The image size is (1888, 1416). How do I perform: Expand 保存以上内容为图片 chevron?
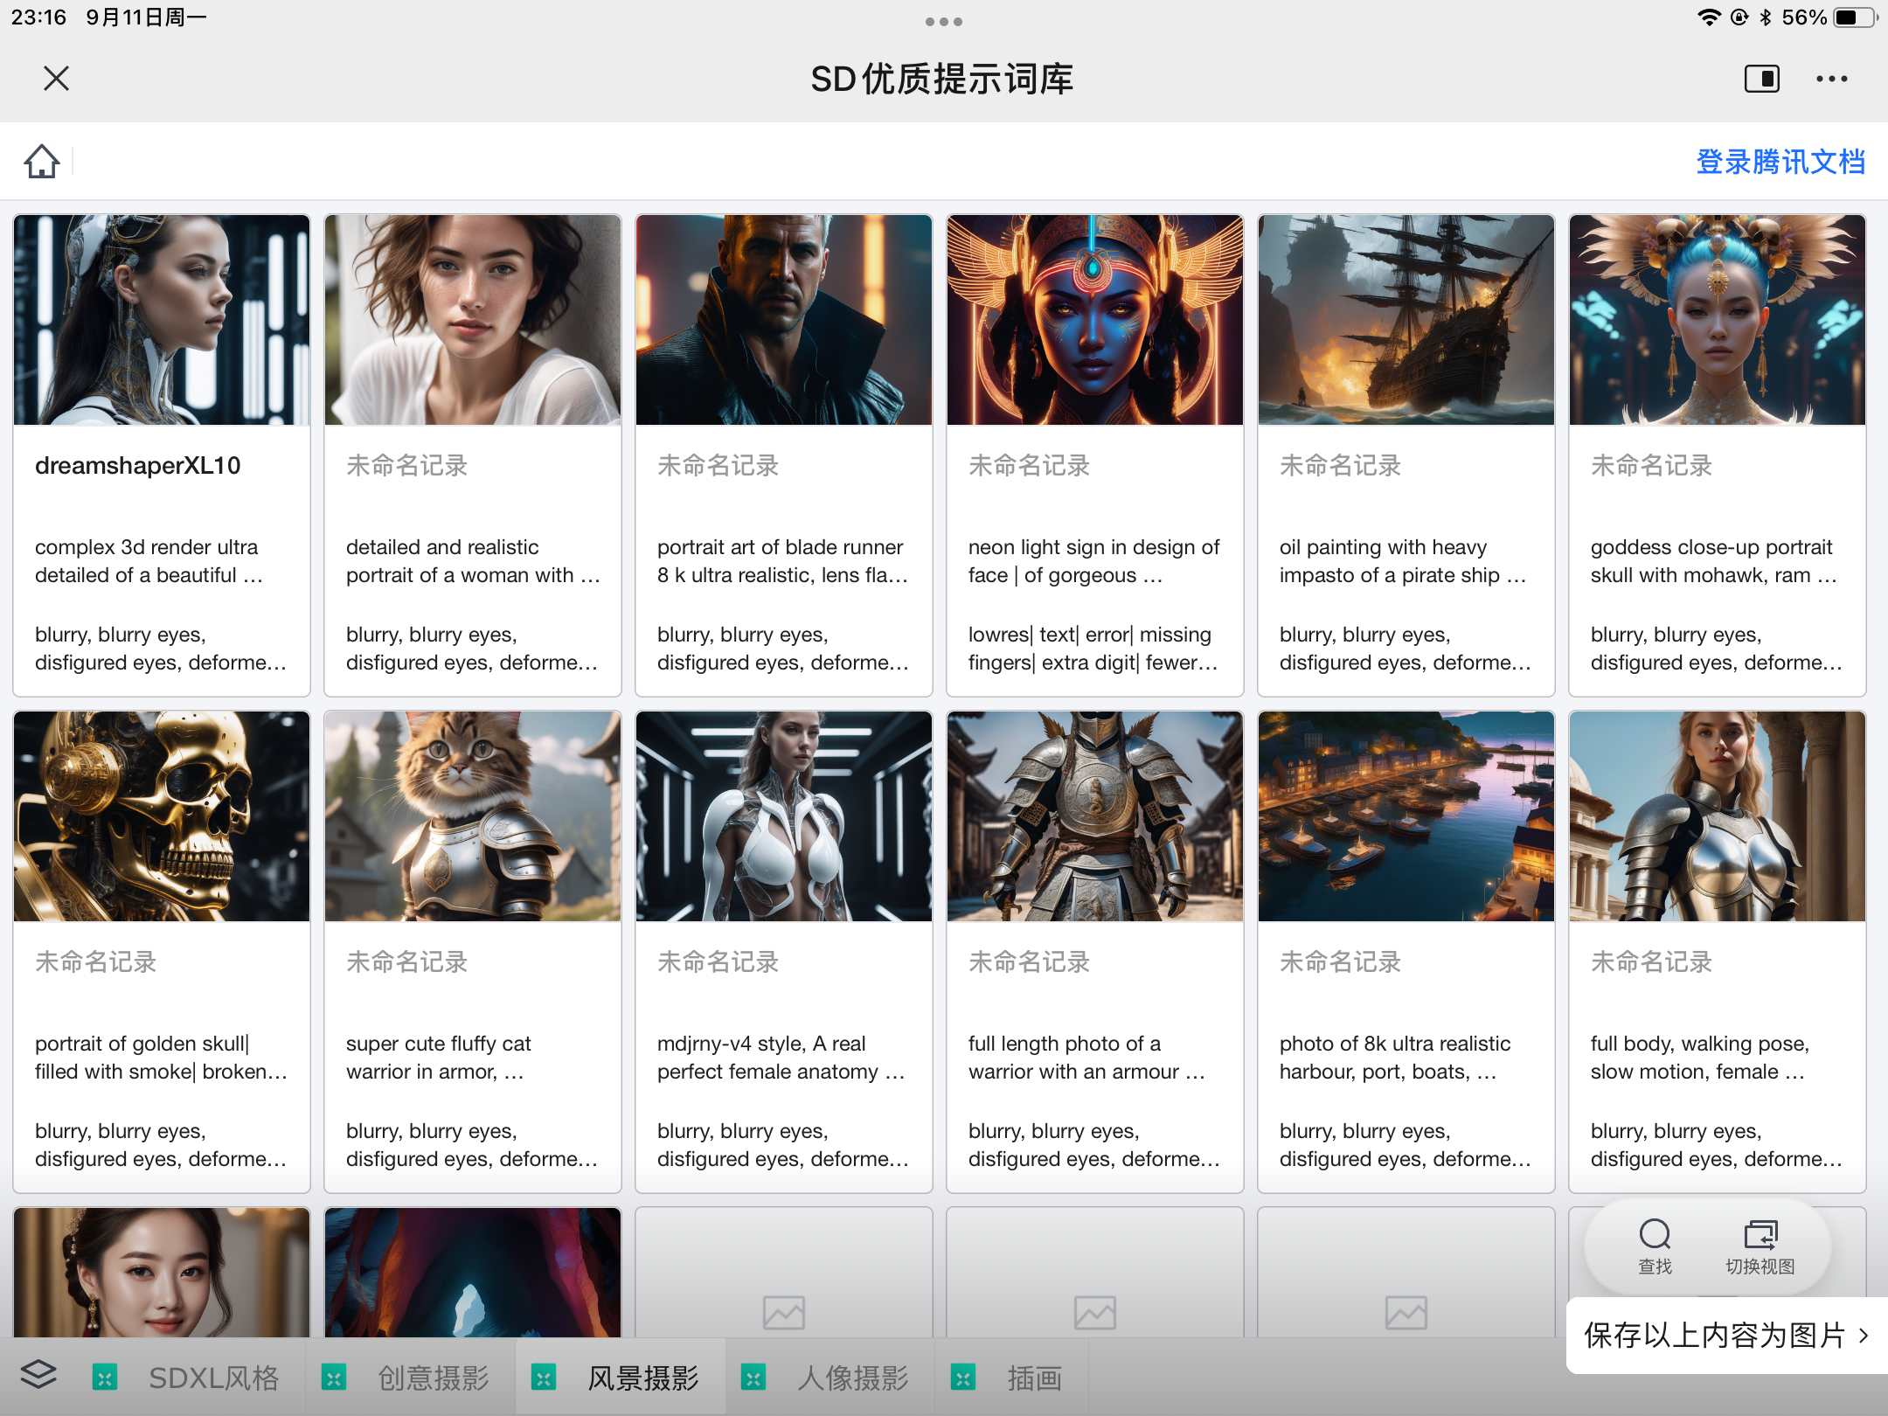(1863, 1335)
